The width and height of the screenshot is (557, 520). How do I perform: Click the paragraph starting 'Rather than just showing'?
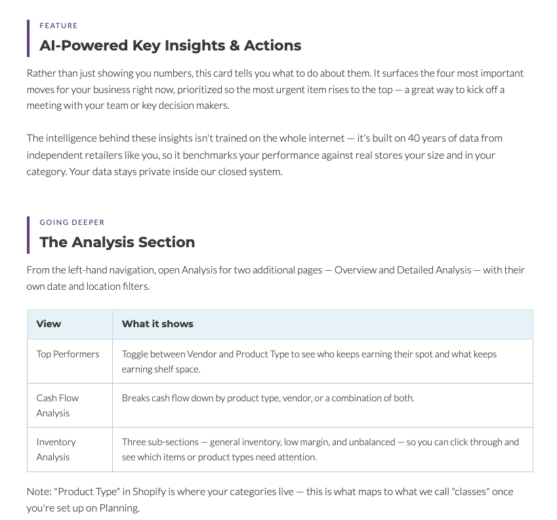click(275, 89)
